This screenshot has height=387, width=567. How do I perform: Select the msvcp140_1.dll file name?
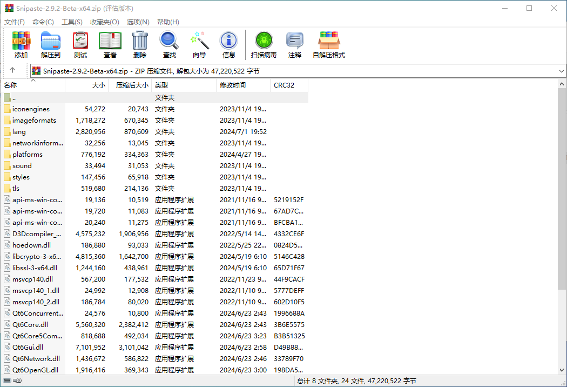pyautogui.click(x=36, y=290)
